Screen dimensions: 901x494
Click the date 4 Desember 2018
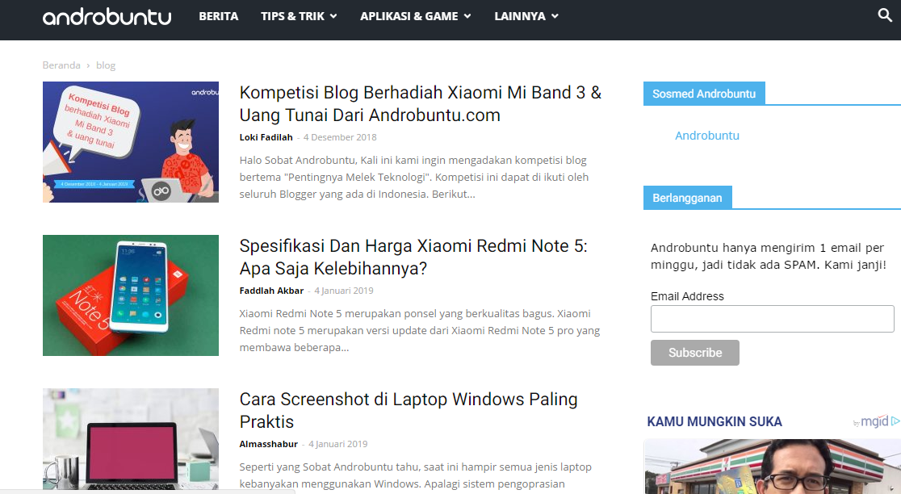pyautogui.click(x=340, y=137)
